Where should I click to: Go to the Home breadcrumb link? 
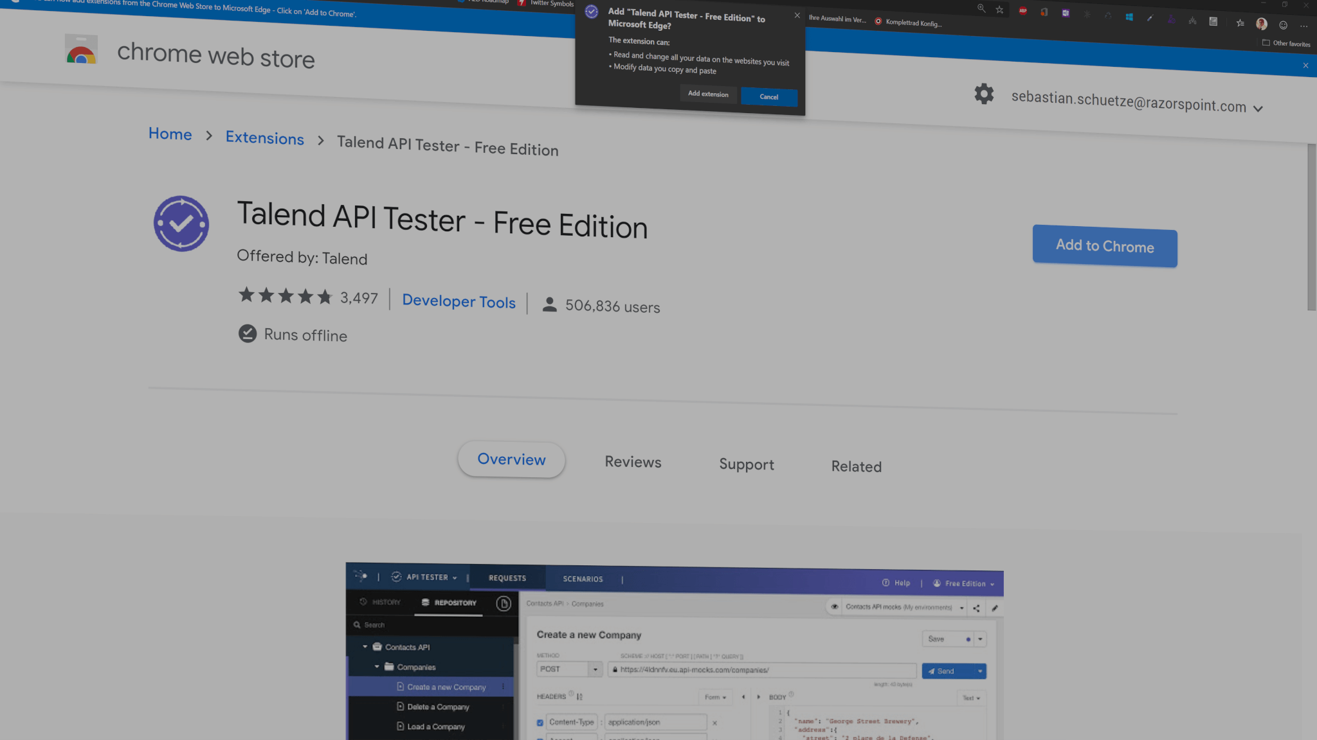tap(170, 134)
